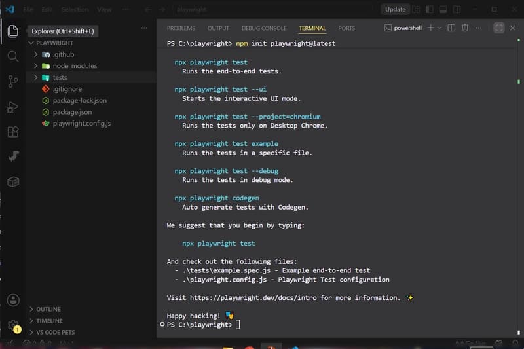Customize layout icon in title bar
The height and width of the screenshot is (349, 524).
[x=416, y=9]
